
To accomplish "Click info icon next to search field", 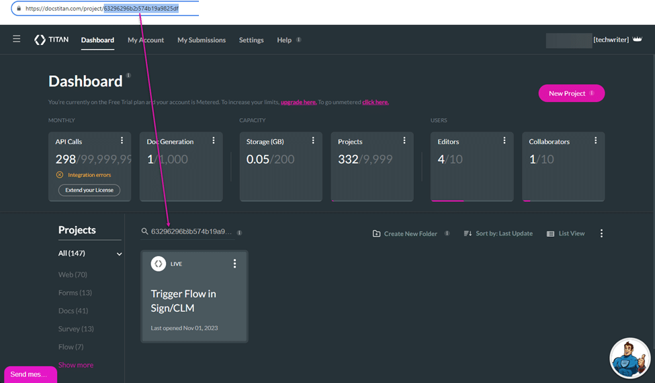I will [239, 233].
